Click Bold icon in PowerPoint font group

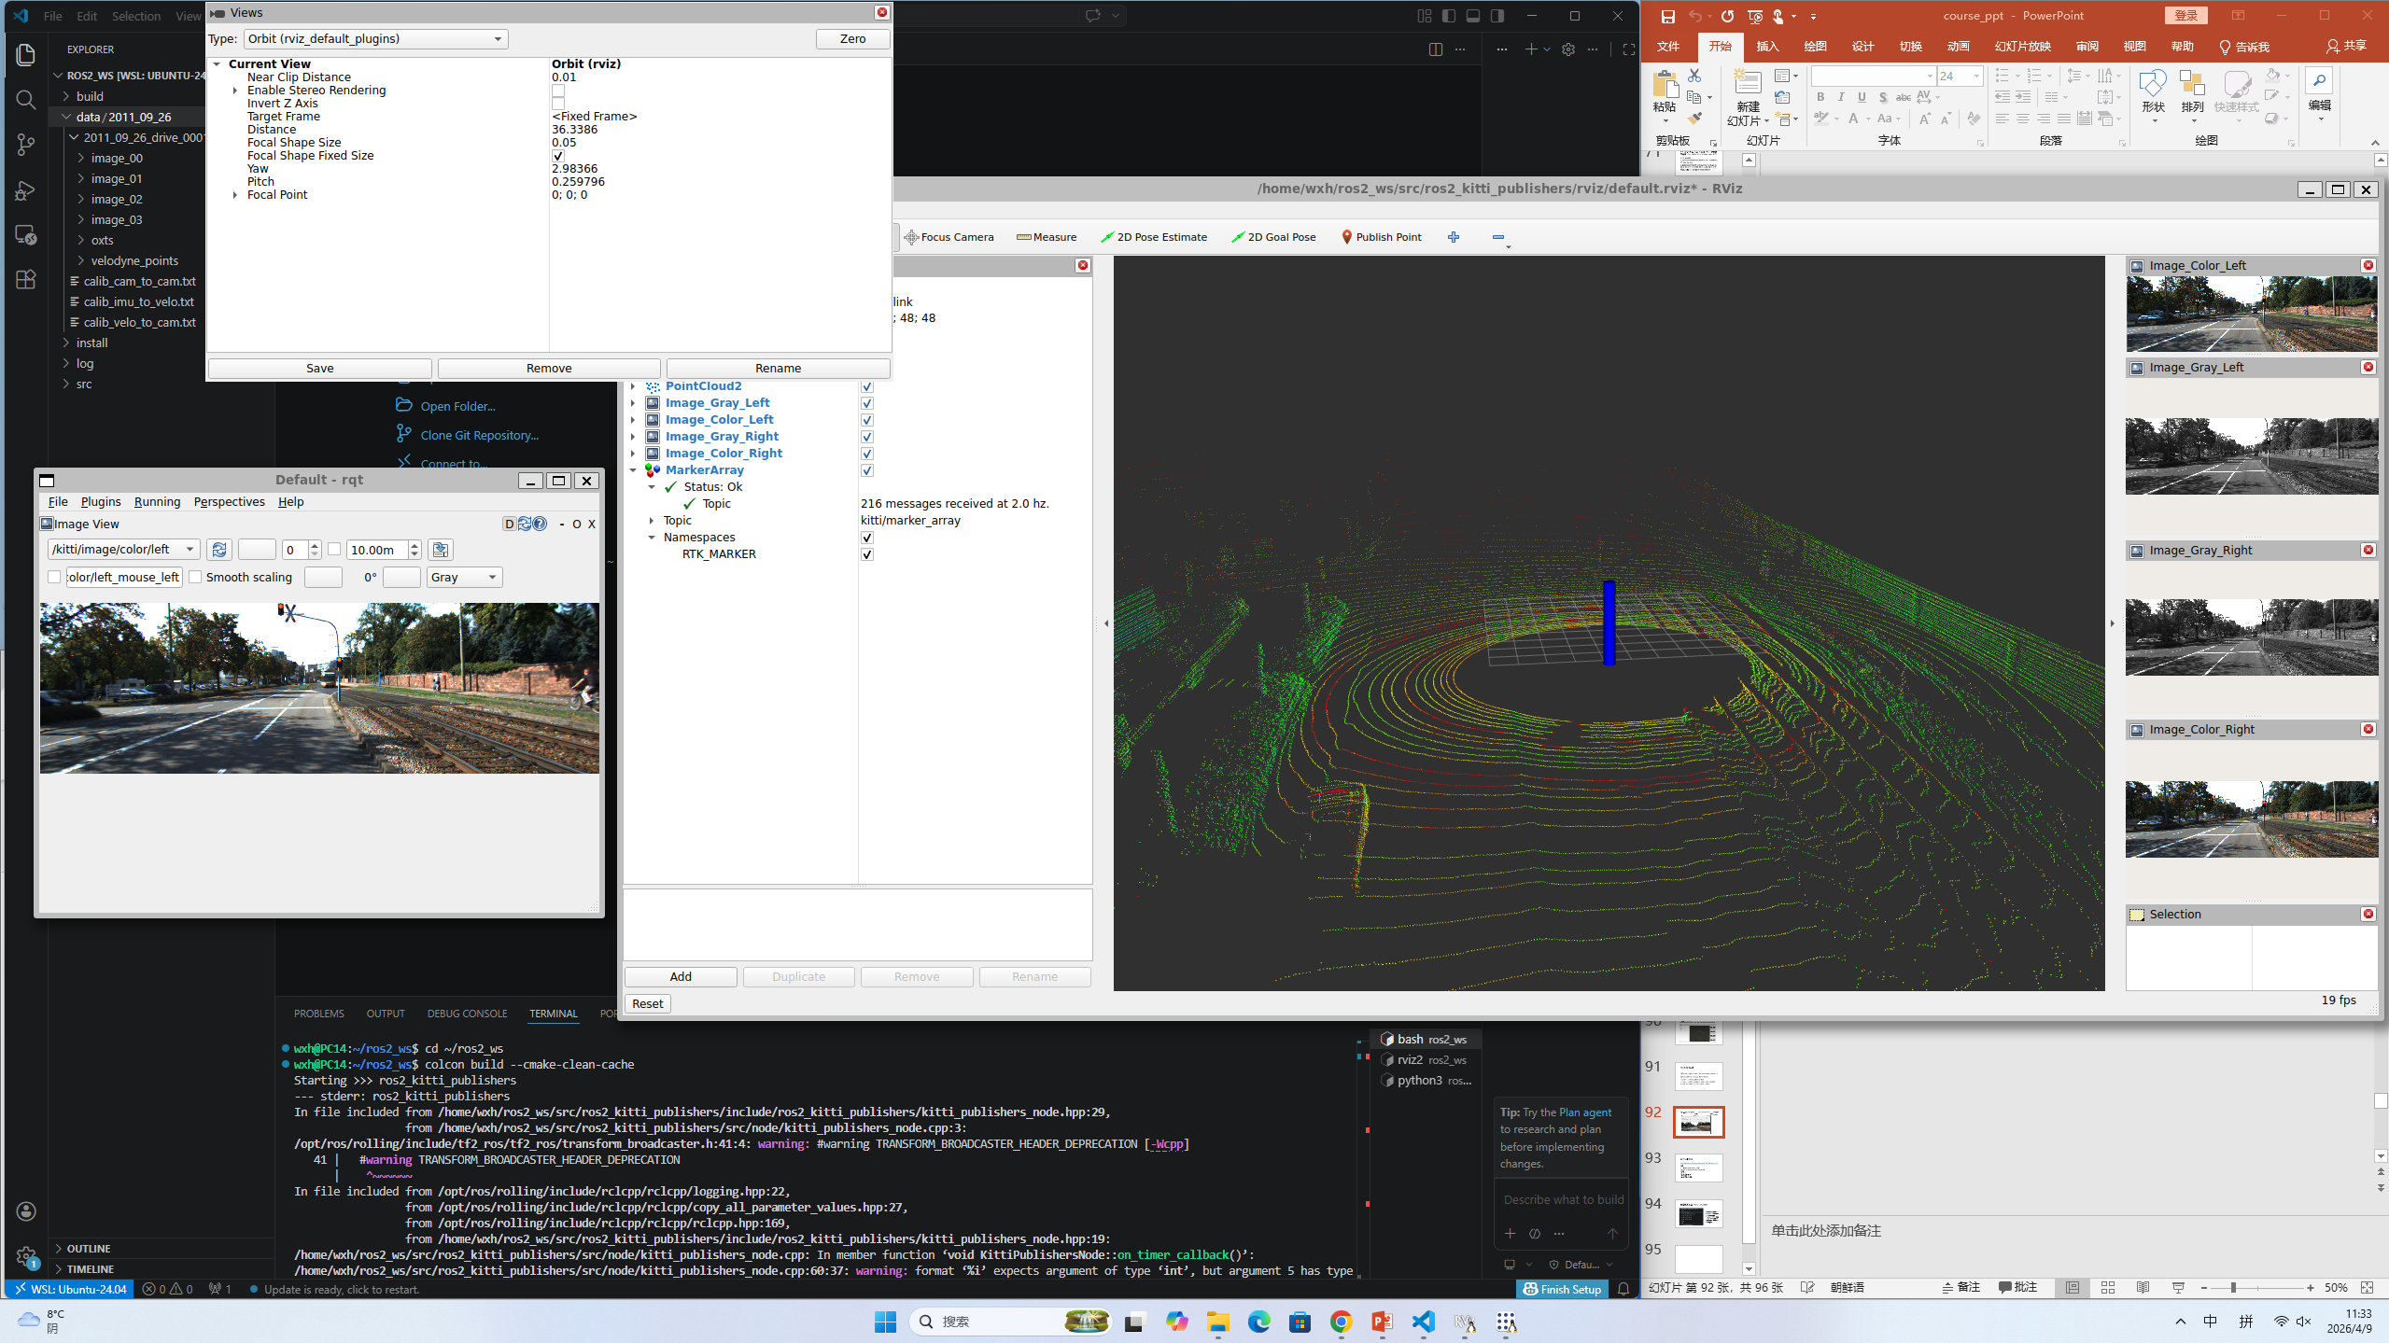click(1820, 97)
